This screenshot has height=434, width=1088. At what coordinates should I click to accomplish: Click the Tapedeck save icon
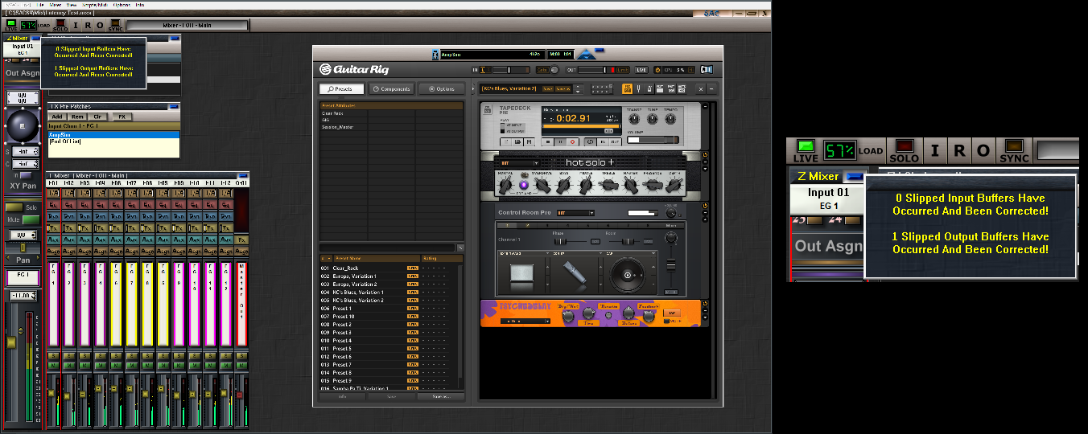(529, 142)
